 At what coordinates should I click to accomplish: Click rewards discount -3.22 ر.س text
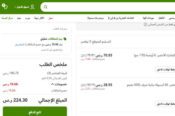(85, 89)
